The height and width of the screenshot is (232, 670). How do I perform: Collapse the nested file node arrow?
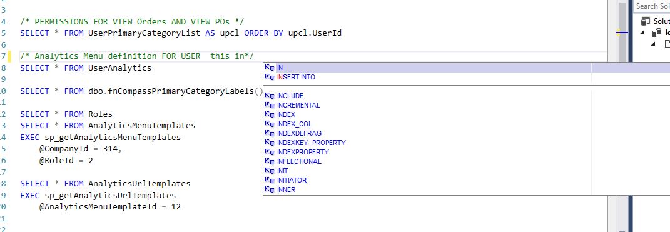click(653, 44)
